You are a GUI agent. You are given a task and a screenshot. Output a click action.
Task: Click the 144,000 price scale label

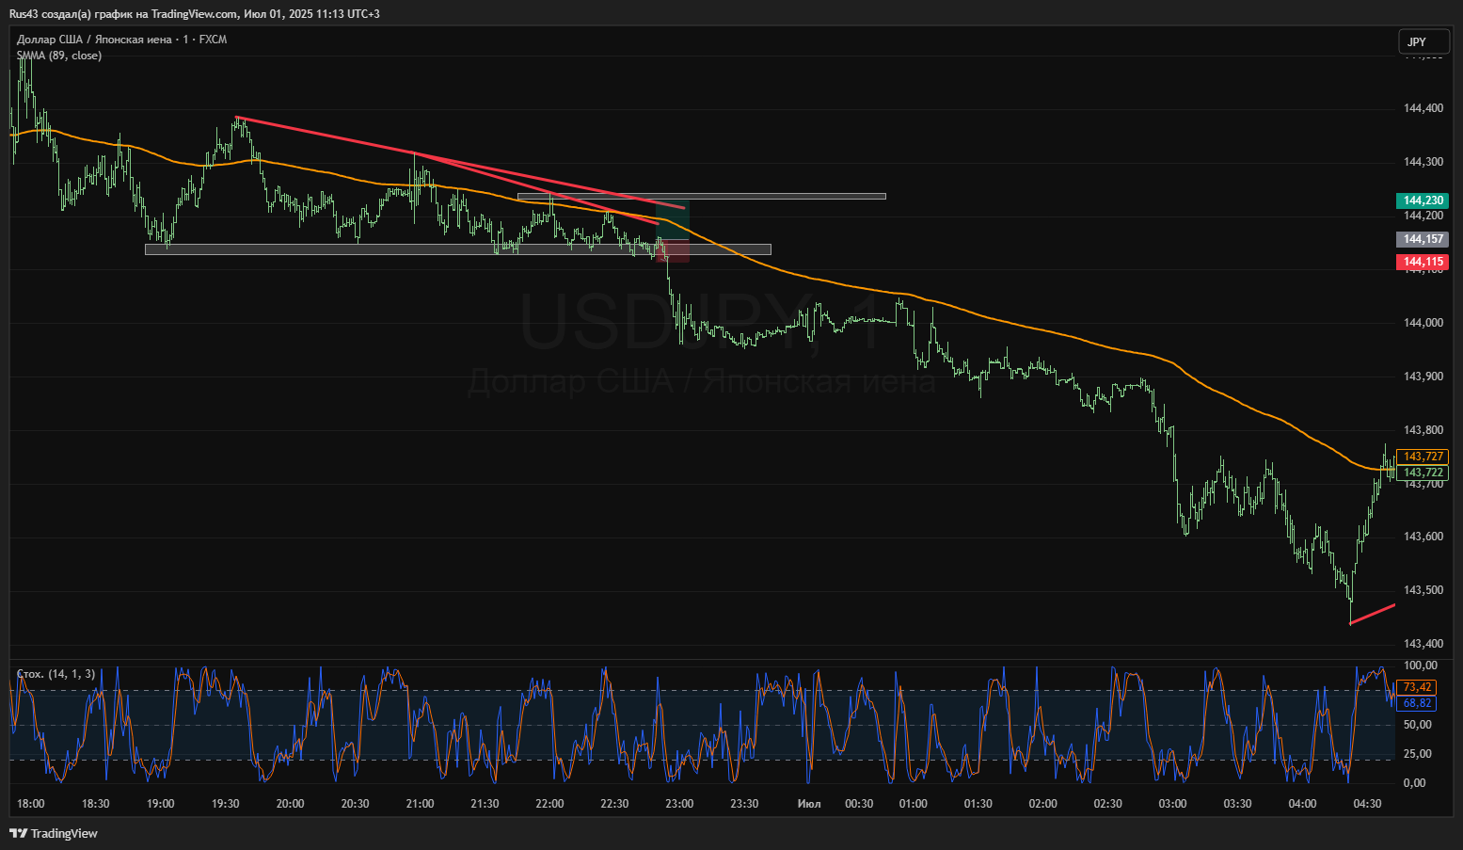tap(1423, 323)
